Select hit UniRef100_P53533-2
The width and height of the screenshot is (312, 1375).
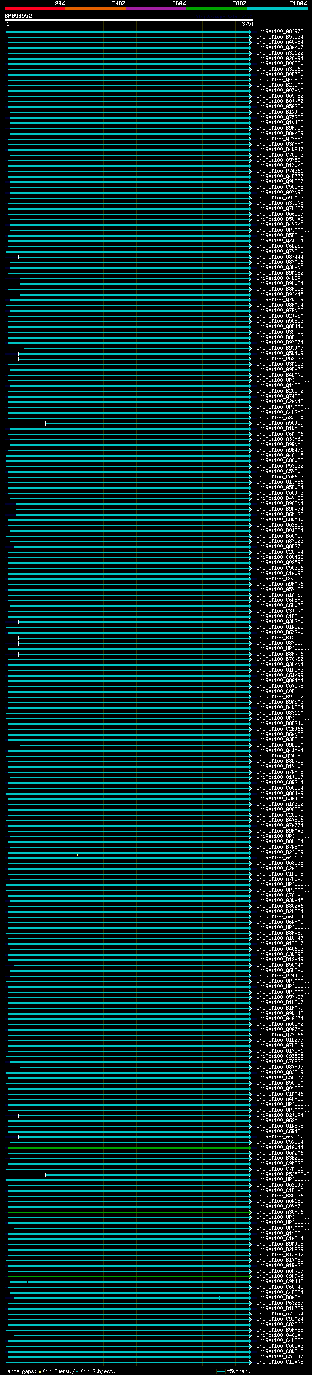click(283, 1175)
